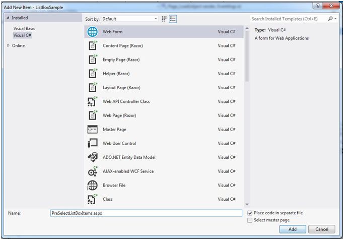The height and width of the screenshot is (240, 344).
Task: Select ADO.NET Entity Data Model name
Action: (129, 157)
